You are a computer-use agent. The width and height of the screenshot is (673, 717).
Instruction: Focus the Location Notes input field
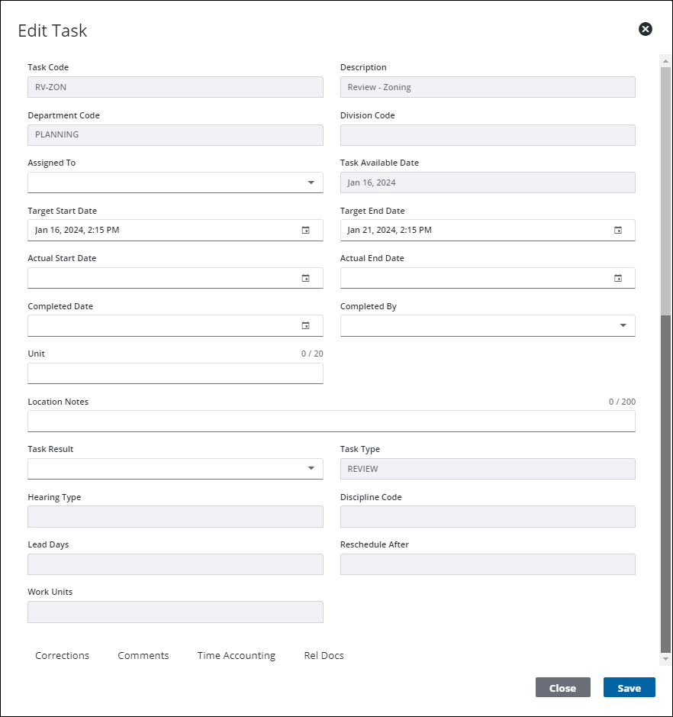[331, 421]
